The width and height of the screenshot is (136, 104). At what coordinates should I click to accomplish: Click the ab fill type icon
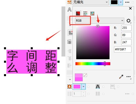pyautogui.click(x=69, y=2)
